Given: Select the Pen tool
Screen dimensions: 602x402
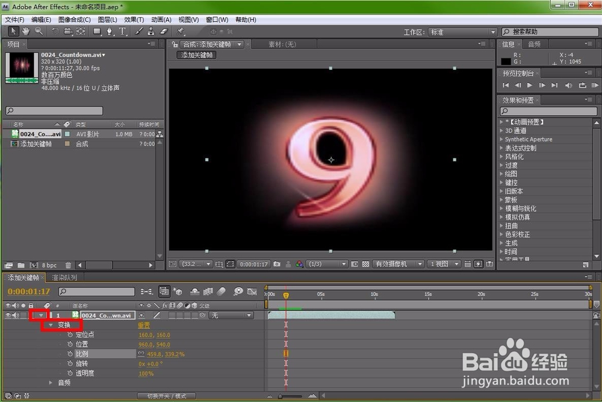Looking at the screenshot, I should click(x=110, y=31).
